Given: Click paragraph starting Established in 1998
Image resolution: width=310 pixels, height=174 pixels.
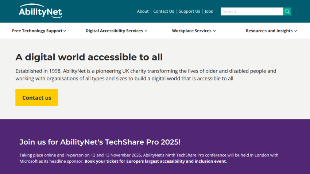Looking at the screenshot, I should click(146, 75).
